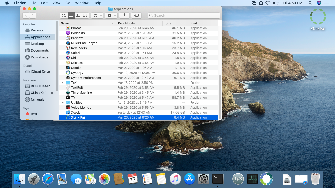Open the View menu in menu bar
Image resolution: width=335 pixels, height=188 pixels.
click(57, 3)
